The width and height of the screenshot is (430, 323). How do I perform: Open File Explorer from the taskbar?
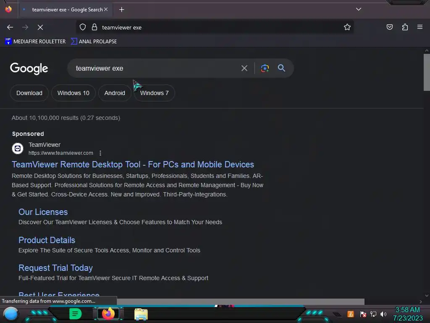pos(141,314)
